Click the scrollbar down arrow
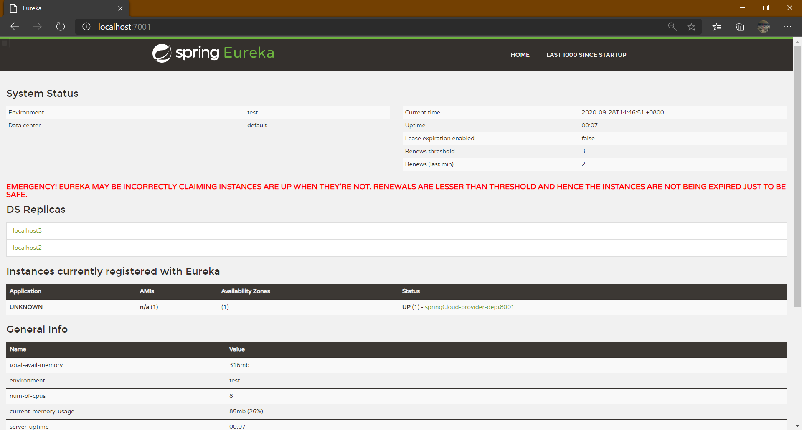The image size is (802, 430). 797,426
